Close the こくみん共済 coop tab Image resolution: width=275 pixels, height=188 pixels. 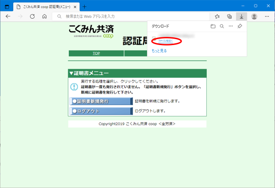[75, 7]
